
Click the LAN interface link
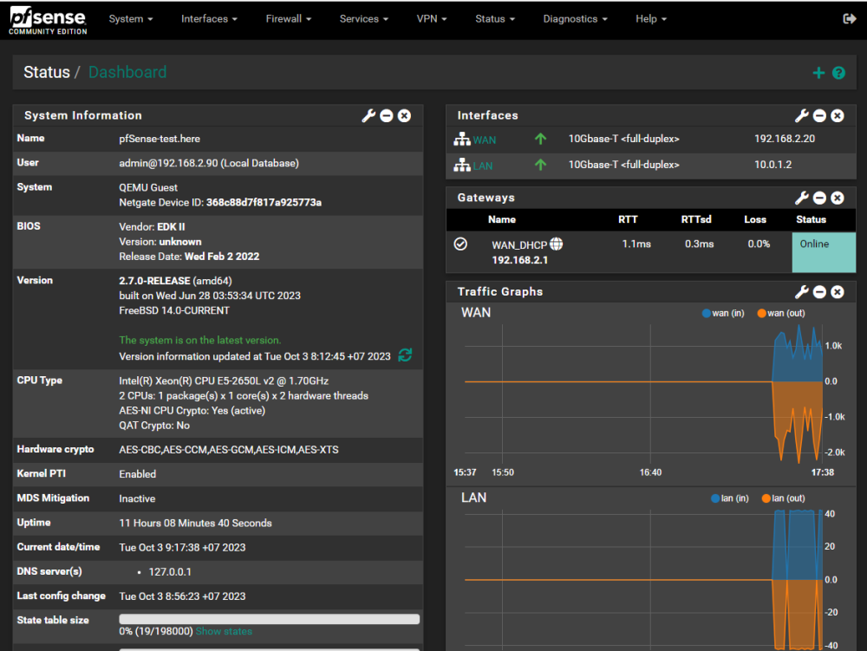(x=483, y=166)
